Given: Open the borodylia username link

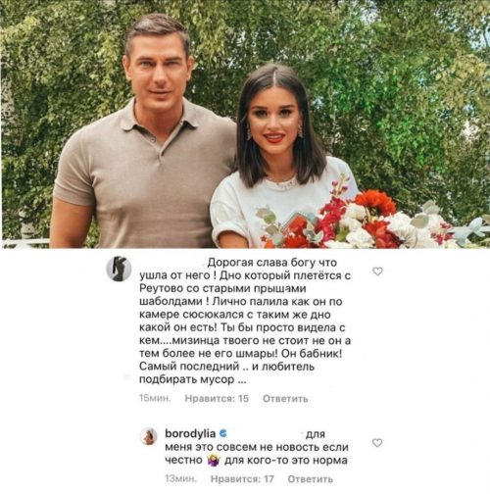Looking at the screenshot, I should [190, 434].
